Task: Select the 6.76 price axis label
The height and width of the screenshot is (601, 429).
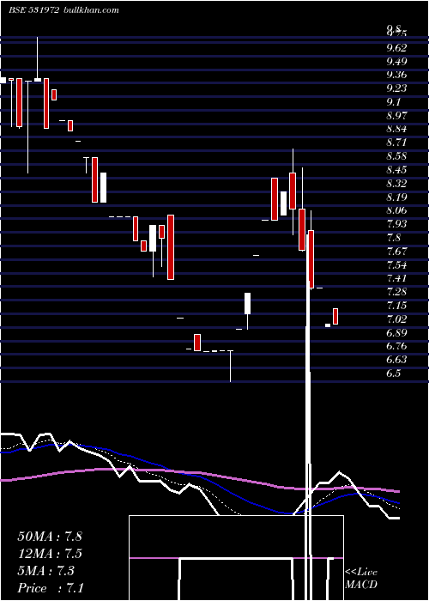Action: pos(396,346)
